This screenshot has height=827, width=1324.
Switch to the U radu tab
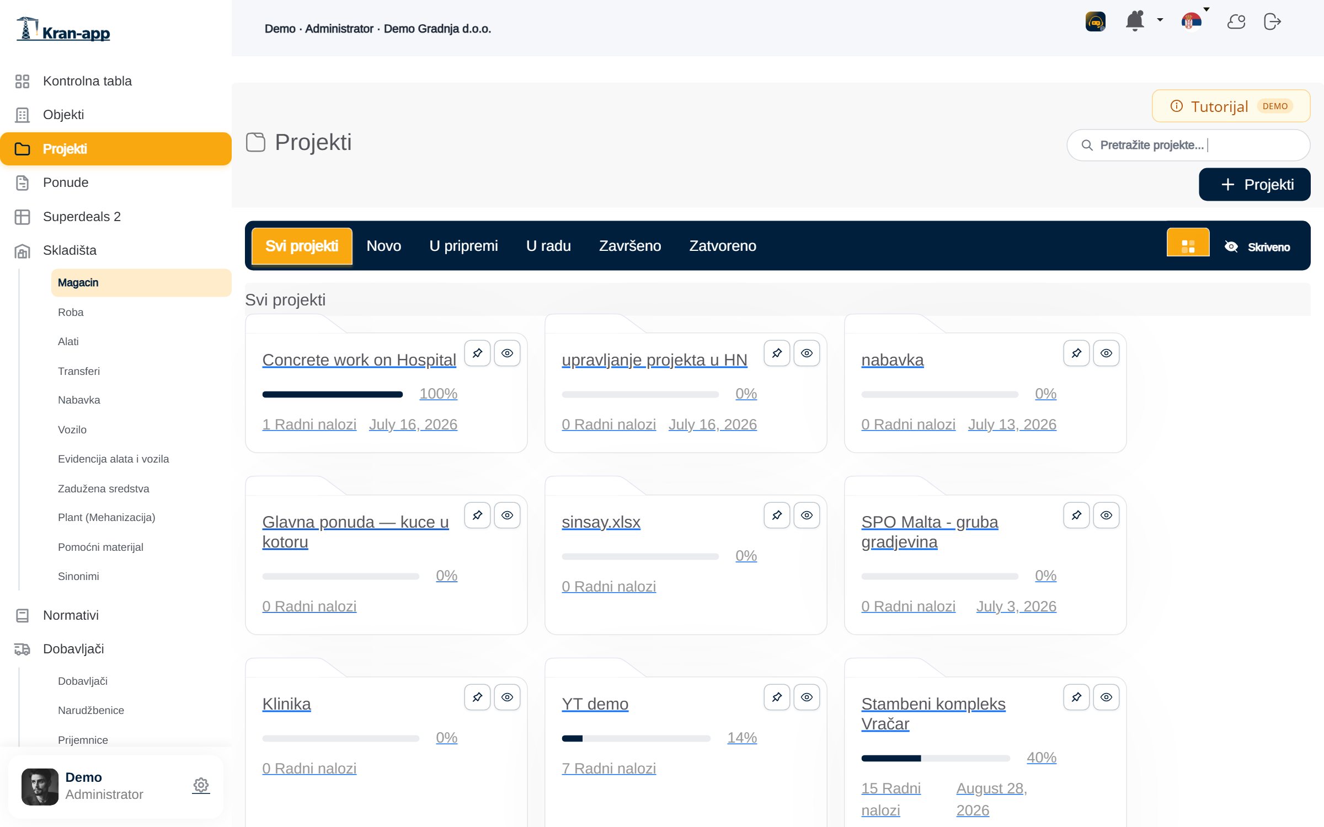click(548, 246)
